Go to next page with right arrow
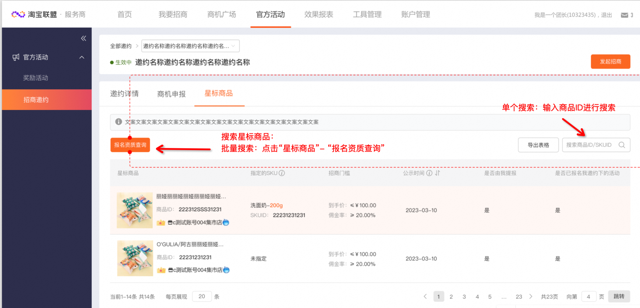This screenshot has width=640, height=308. coord(531,297)
